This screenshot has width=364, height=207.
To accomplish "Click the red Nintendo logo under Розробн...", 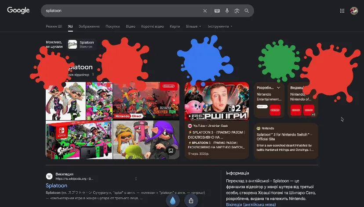I will pos(275,110).
